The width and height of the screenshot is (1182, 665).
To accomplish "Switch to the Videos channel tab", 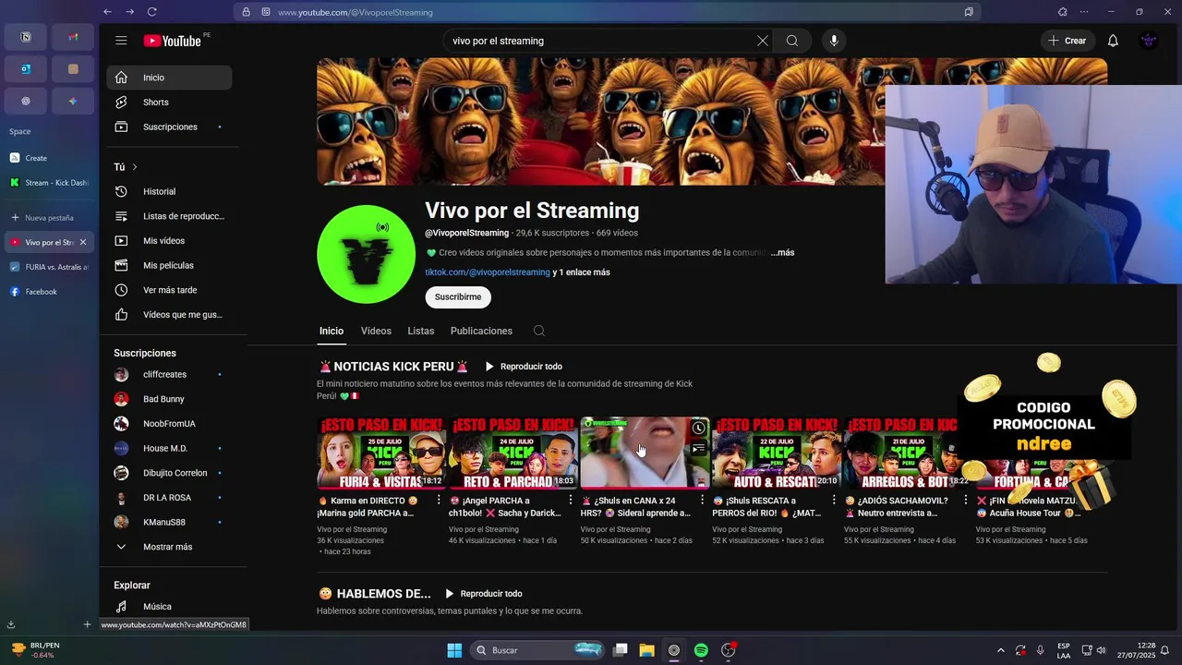I will (376, 331).
